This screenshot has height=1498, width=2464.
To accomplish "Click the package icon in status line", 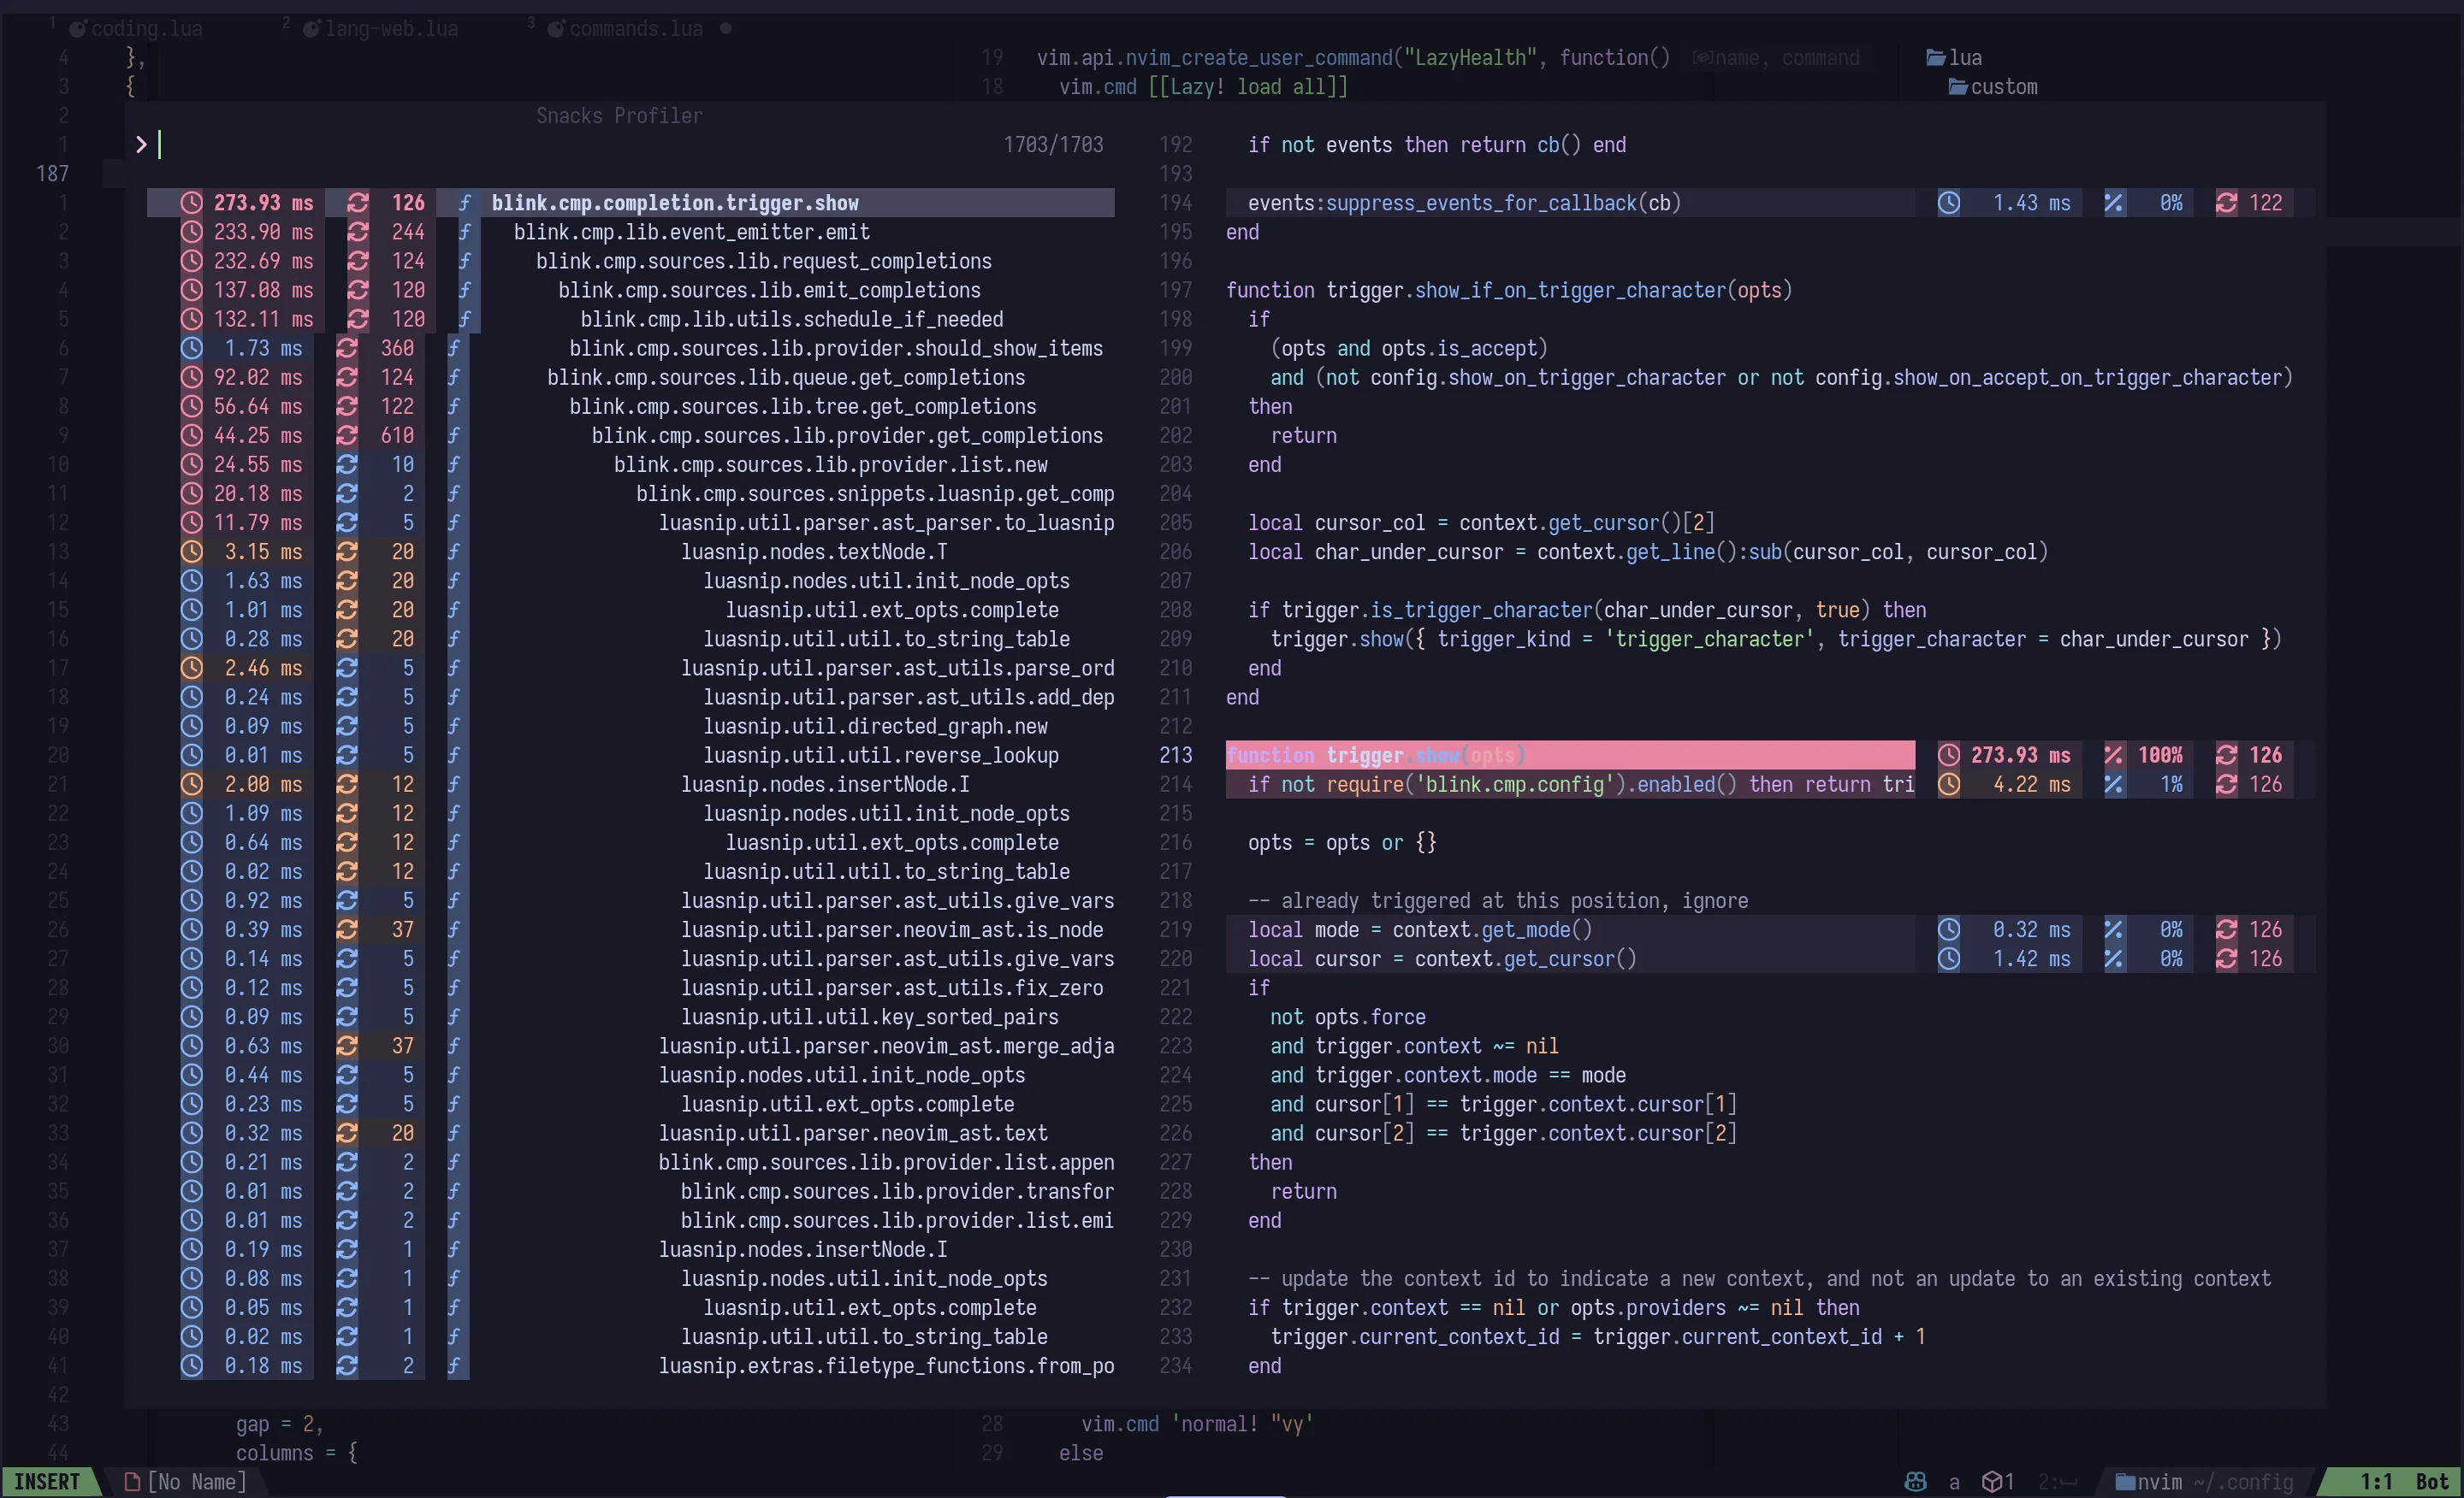I will 1992,1482.
